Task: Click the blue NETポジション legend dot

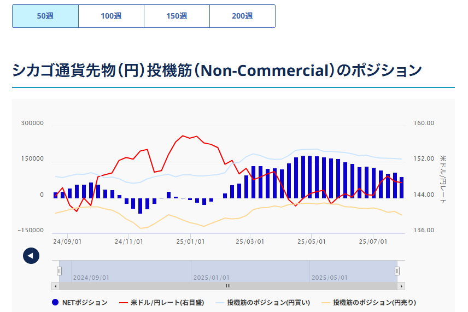Action: click(x=55, y=303)
